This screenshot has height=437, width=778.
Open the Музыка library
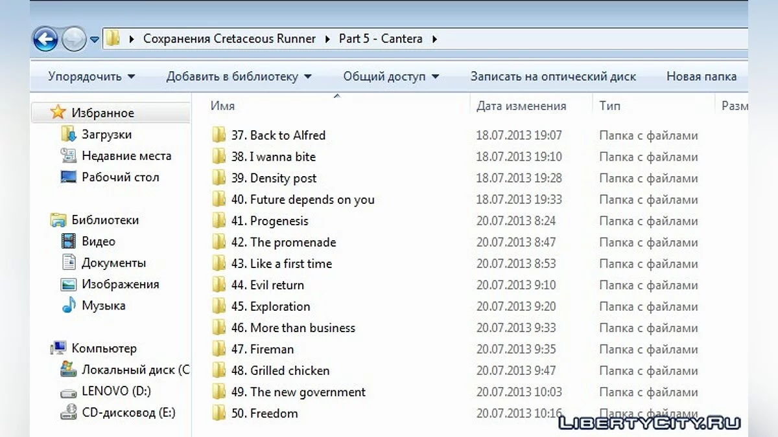click(103, 306)
